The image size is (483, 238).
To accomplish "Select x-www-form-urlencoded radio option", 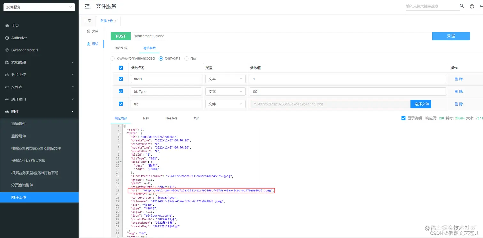I will 112,58.
